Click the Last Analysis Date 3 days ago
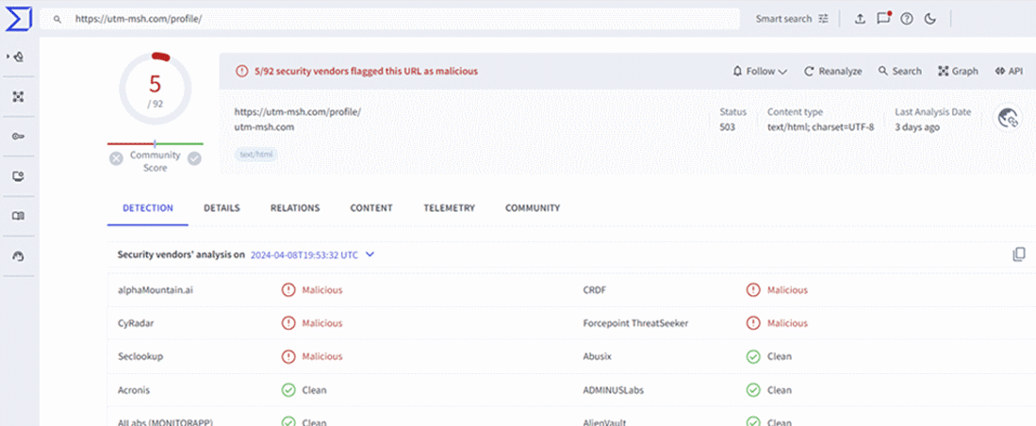 click(917, 127)
